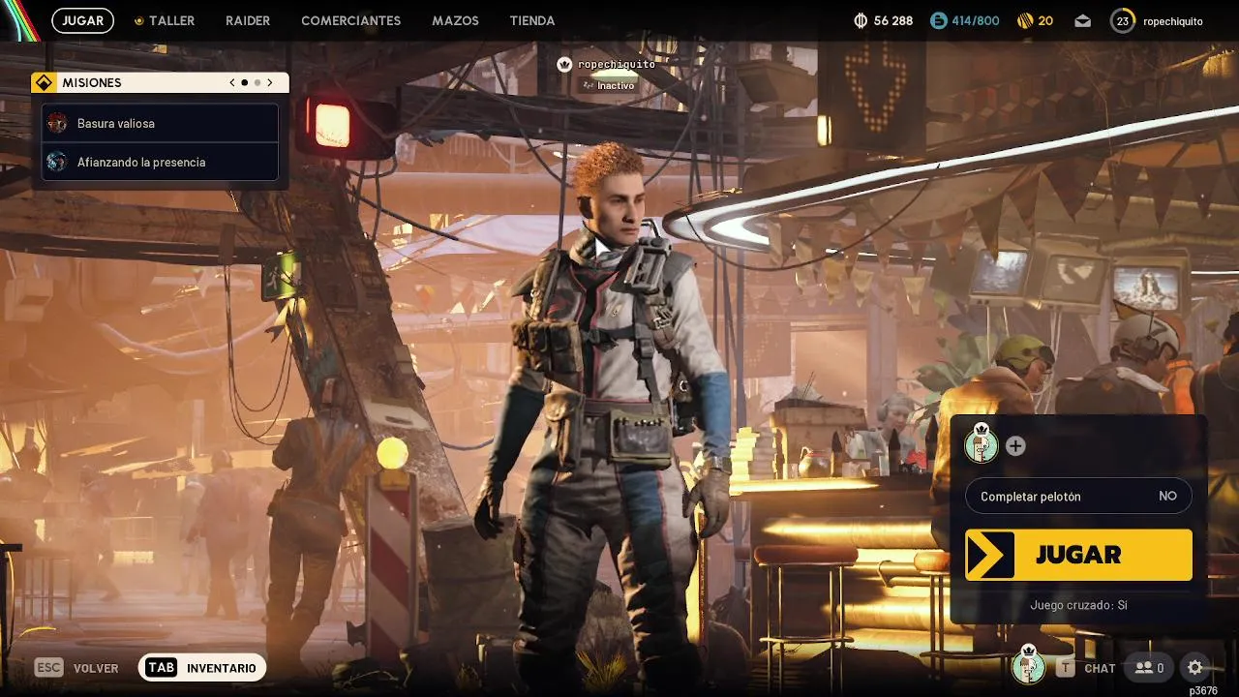The height and width of the screenshot is (697, 1239).
Task: Click the 414/800 token balance
Action: 976,20
